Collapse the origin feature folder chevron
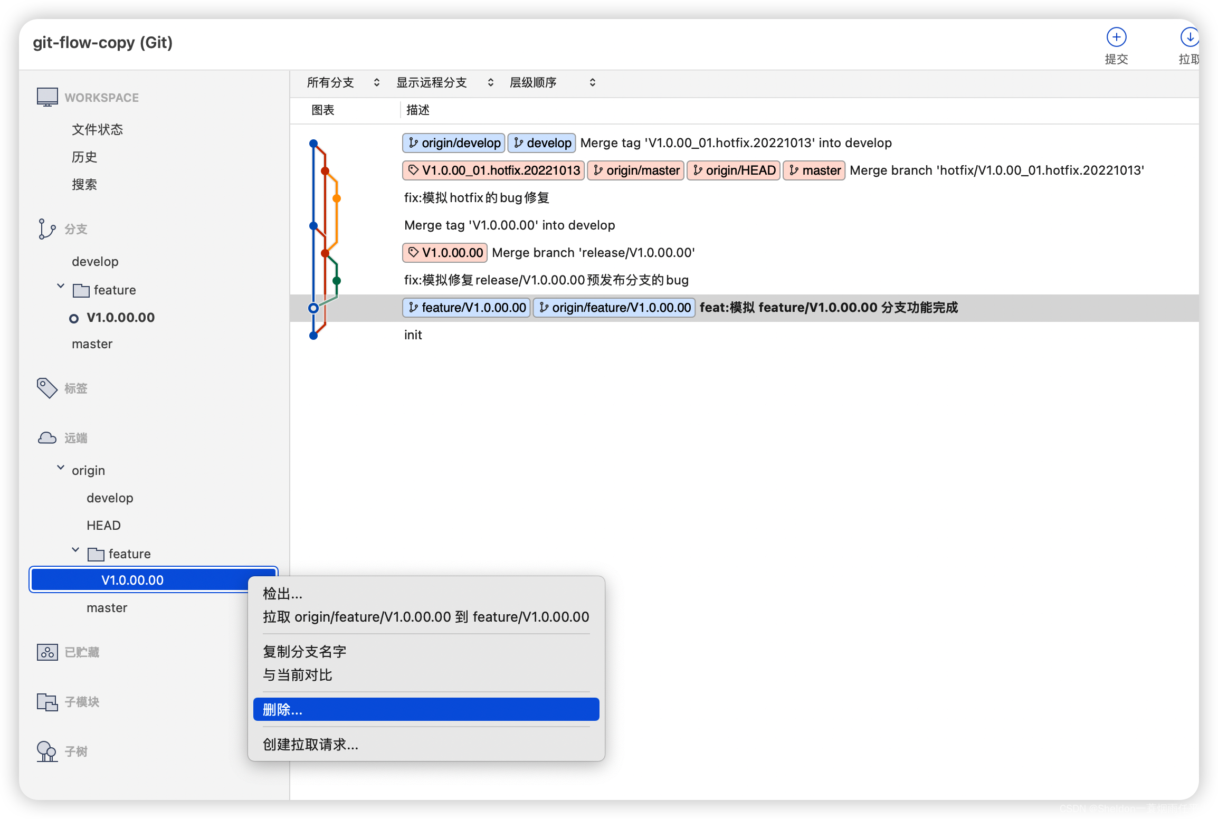This screenshot has width=1218, height=819. tap(75, 550)
